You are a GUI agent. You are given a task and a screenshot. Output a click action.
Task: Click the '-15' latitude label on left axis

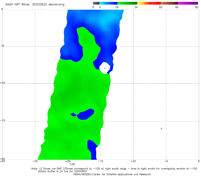tap(2, 120)
